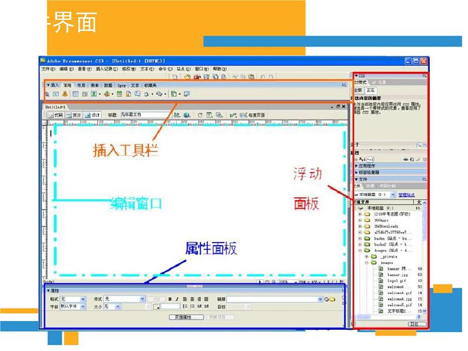Image resolution: width=468 pixels, height=351 pixels.
Task: Switch to the 数据 insert tab
Action: point(108,85)
